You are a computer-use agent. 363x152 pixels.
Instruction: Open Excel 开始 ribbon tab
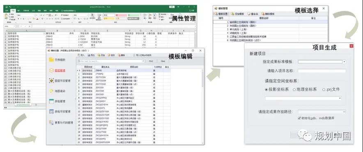coord(13,11)
